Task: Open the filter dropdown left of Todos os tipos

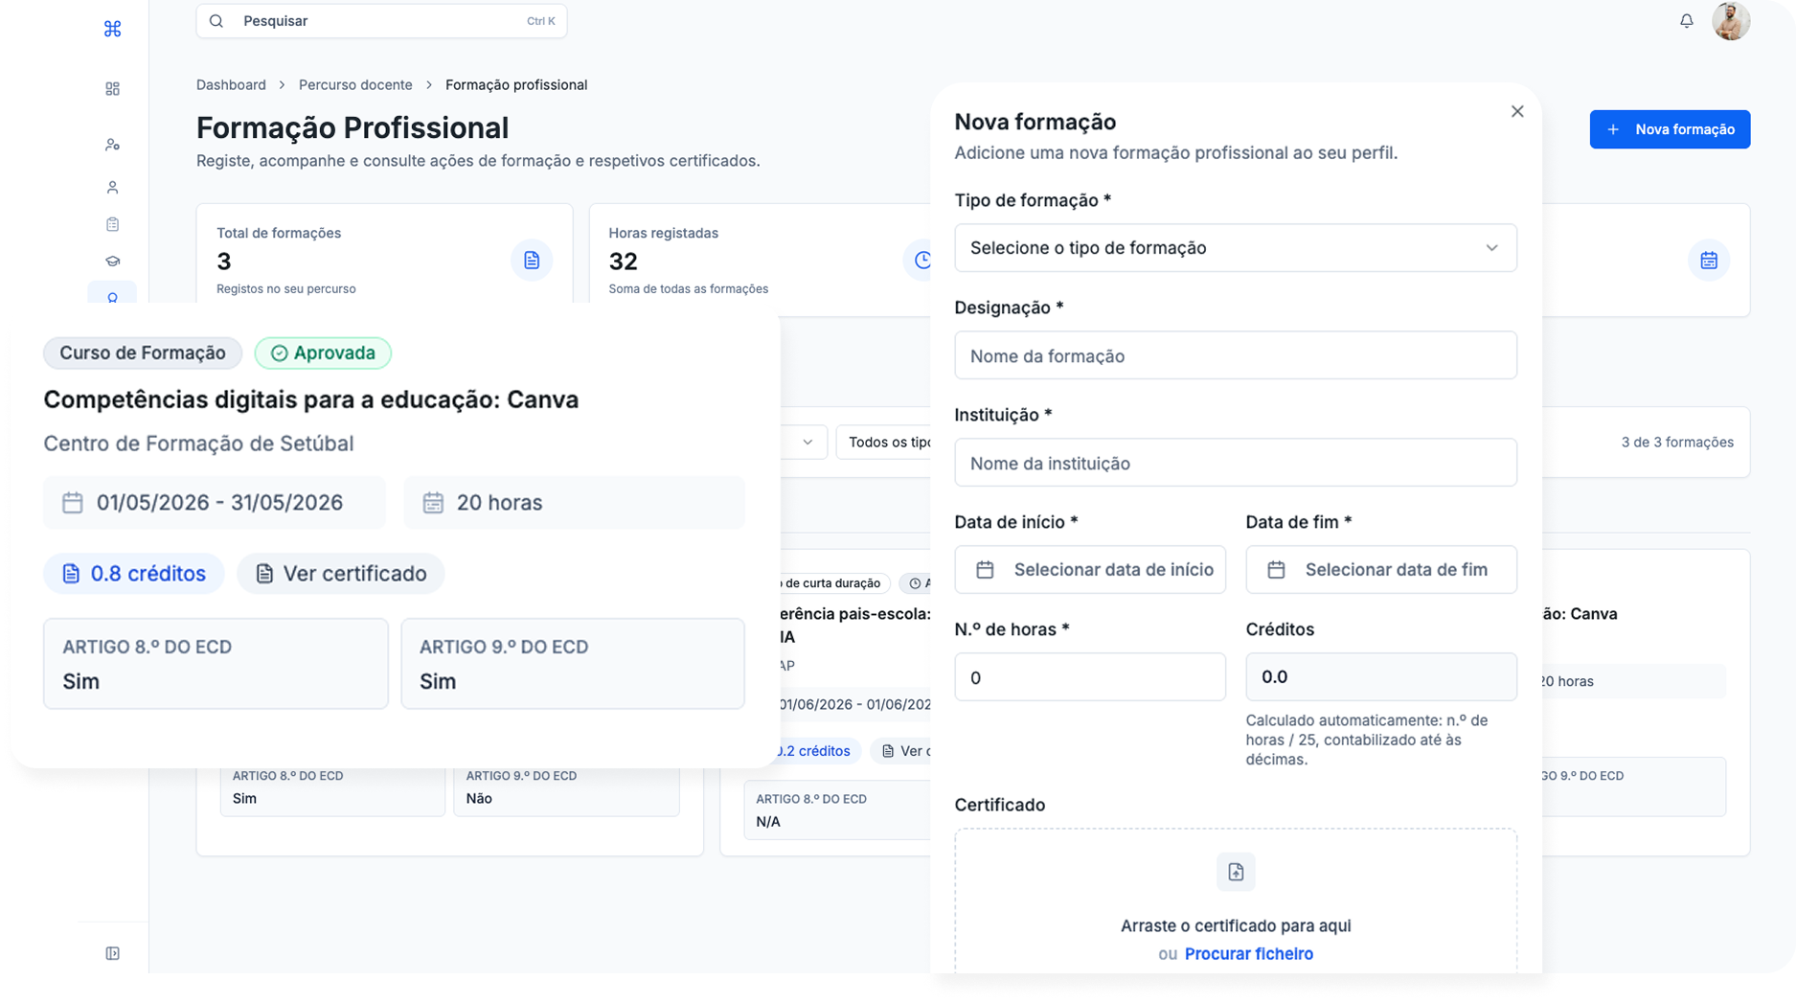Action: tap(804, 443)
